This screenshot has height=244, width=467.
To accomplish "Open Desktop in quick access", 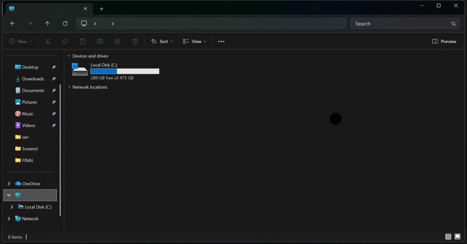I will (x=30, y=67).
